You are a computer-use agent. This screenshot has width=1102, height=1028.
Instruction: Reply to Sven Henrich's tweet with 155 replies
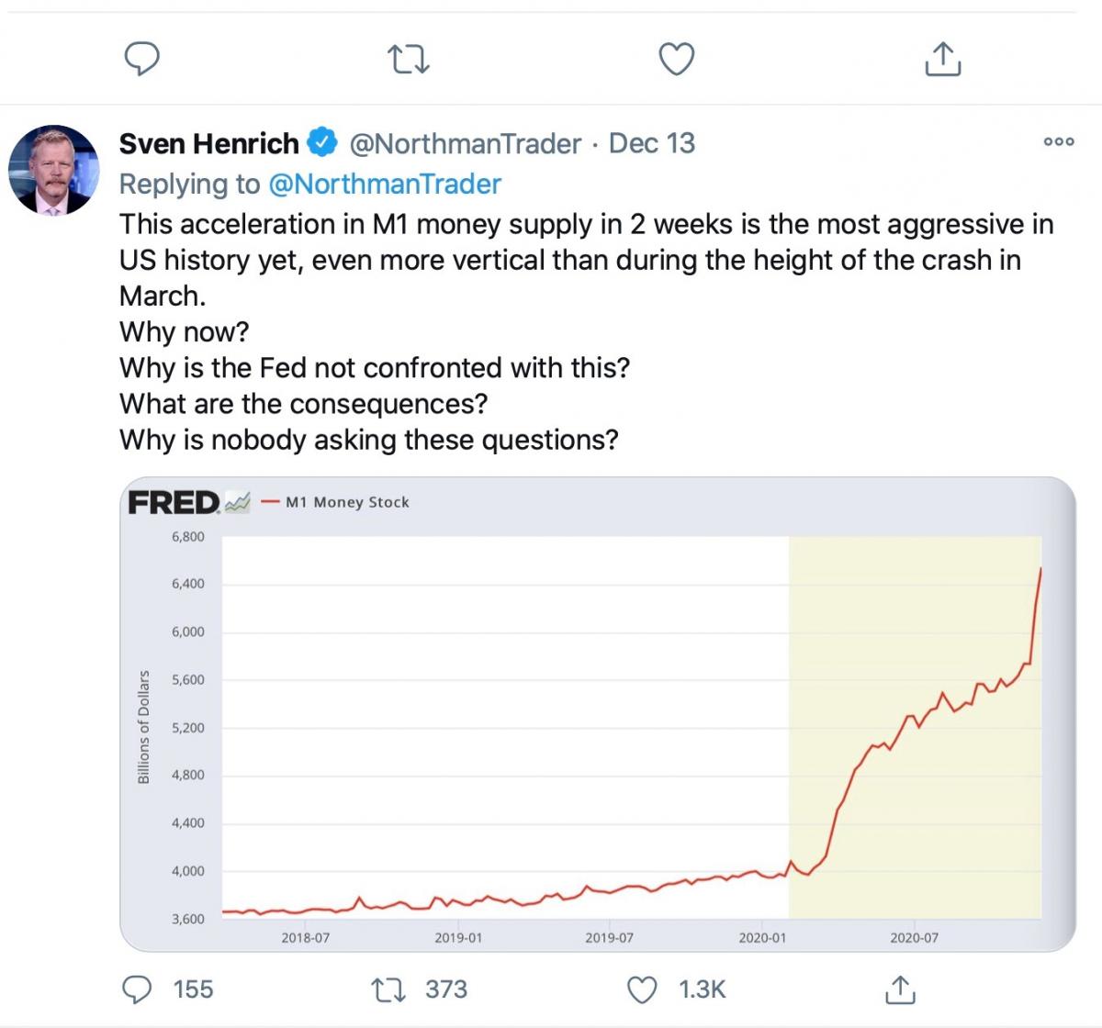point(141,989)
